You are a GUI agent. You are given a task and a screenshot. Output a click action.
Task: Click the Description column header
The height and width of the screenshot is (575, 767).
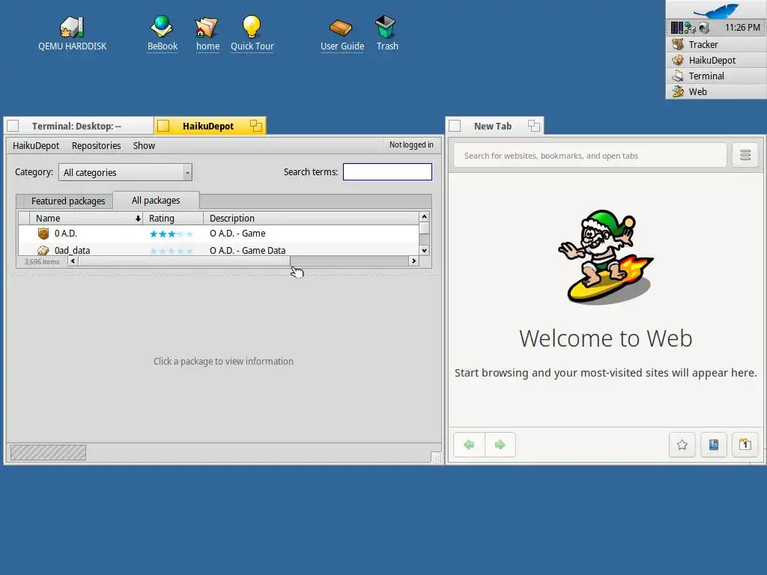pyautogui.click(x=311, y=219)
